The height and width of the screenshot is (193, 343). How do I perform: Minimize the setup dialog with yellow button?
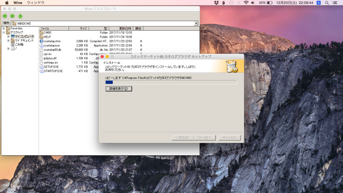(x=107, y=56)
